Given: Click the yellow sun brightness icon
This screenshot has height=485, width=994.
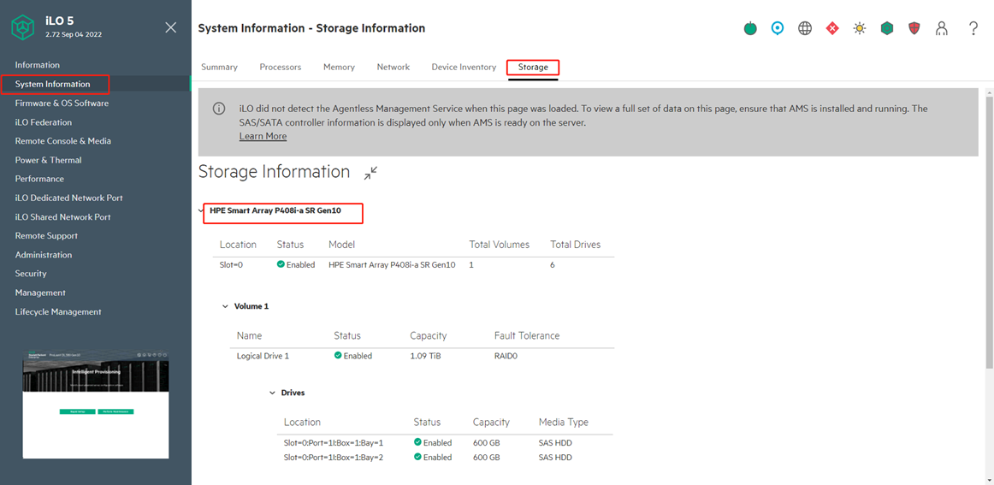Looking at the screenshot, I should pos(860,28).
